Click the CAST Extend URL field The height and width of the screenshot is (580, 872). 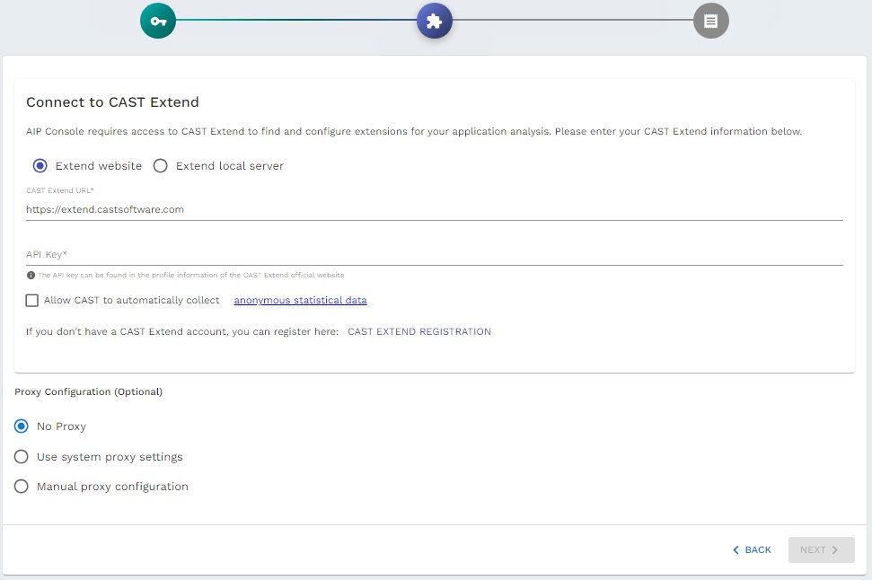359,209
